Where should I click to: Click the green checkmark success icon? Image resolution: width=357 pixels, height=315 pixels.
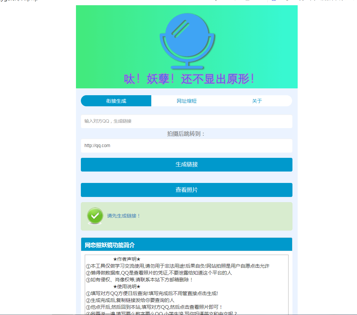click(95, 216)
